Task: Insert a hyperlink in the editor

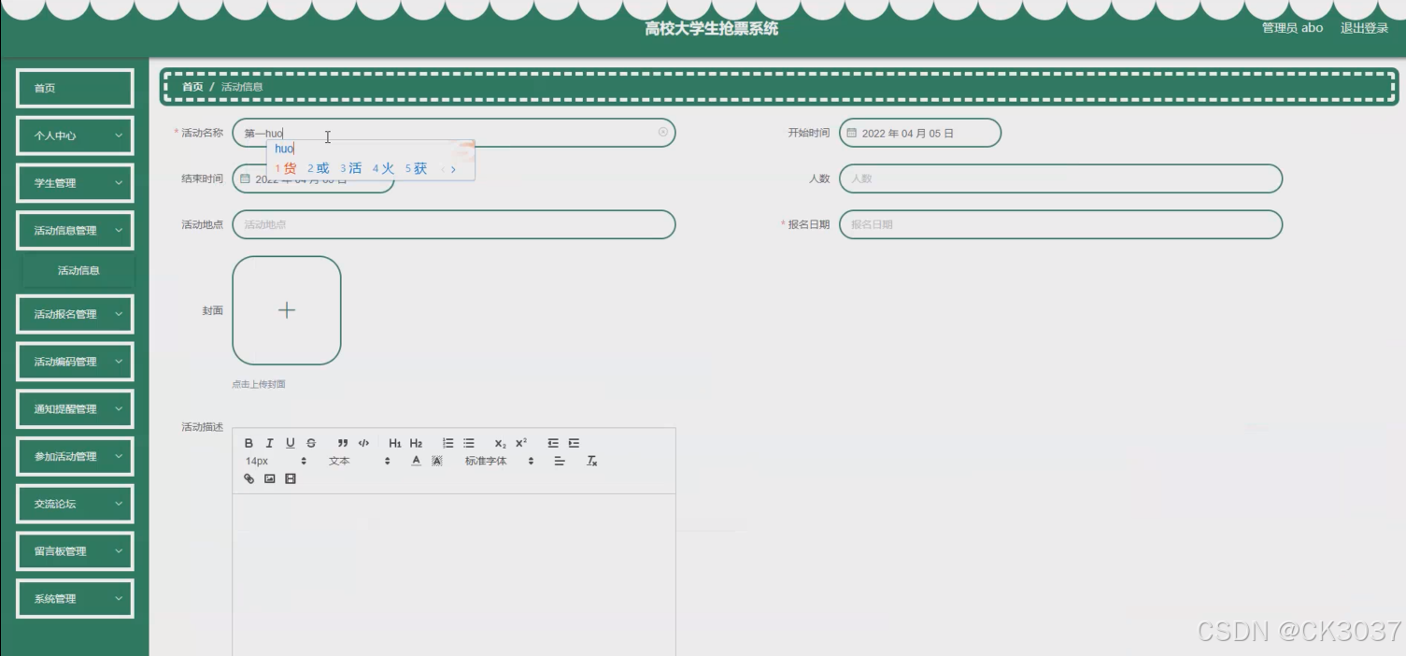Action: coord(249,478)
